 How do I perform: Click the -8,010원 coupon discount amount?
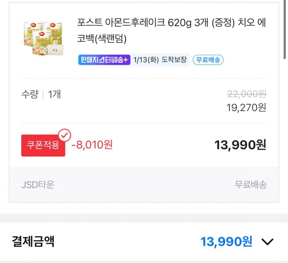coord(92,145)
